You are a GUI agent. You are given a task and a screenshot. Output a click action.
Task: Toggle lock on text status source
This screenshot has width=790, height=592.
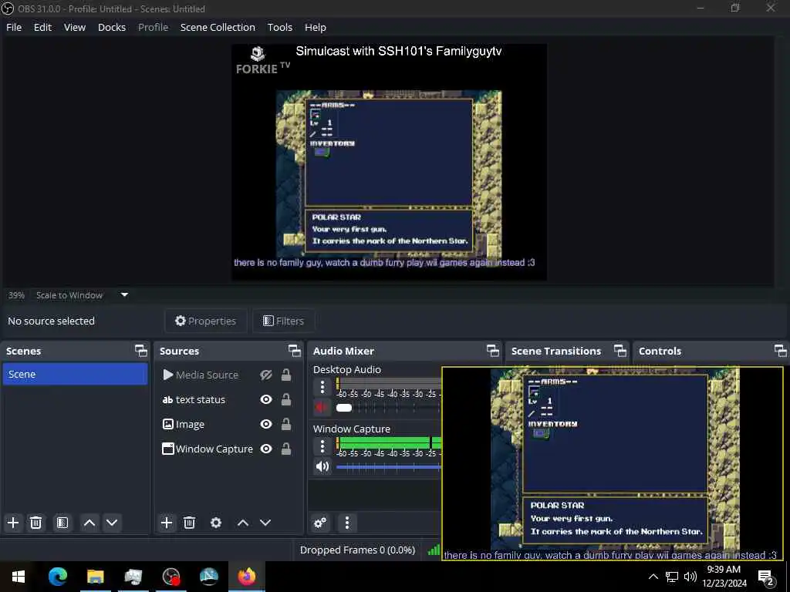coord(286,400)
